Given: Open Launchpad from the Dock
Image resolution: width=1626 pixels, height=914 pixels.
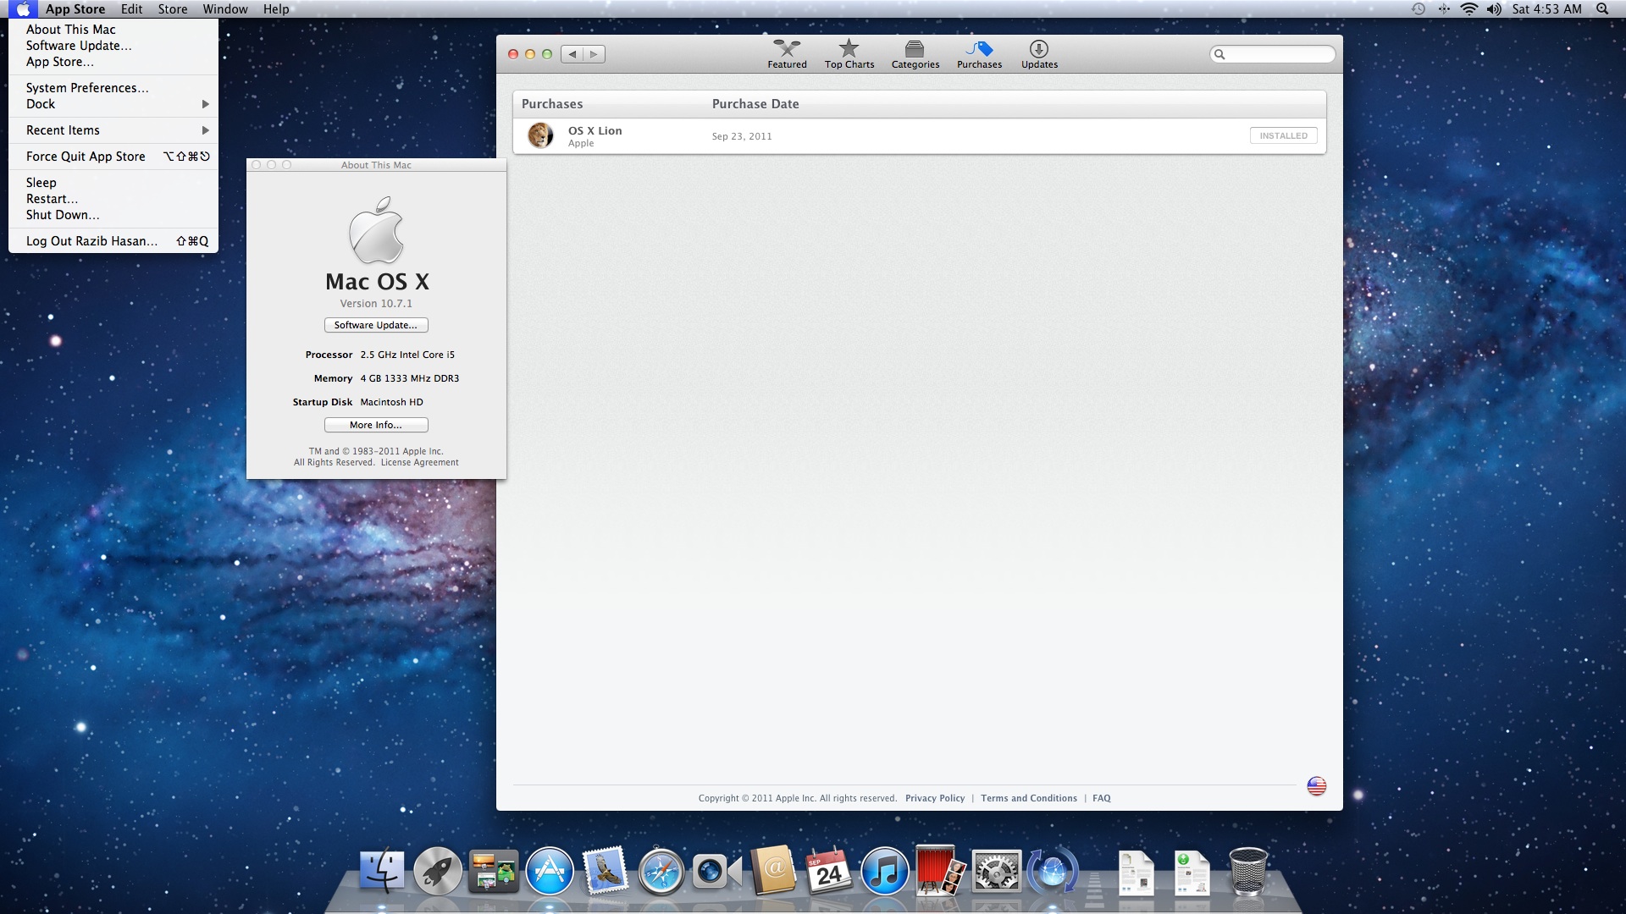Looking at the screenshot, I should tap(438, 871).
